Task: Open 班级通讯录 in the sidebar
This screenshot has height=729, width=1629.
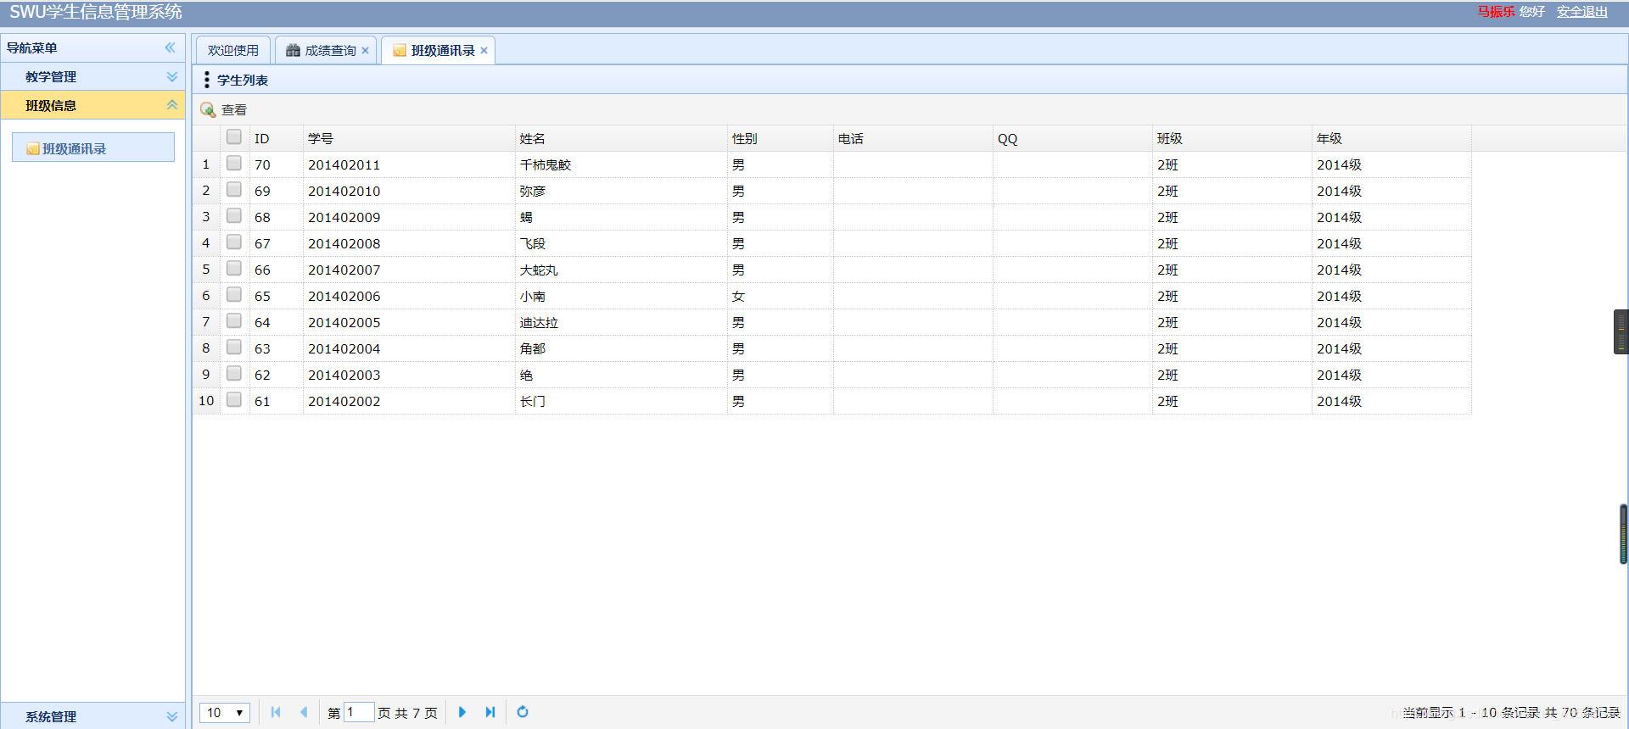Action: (x=93, y=147)
